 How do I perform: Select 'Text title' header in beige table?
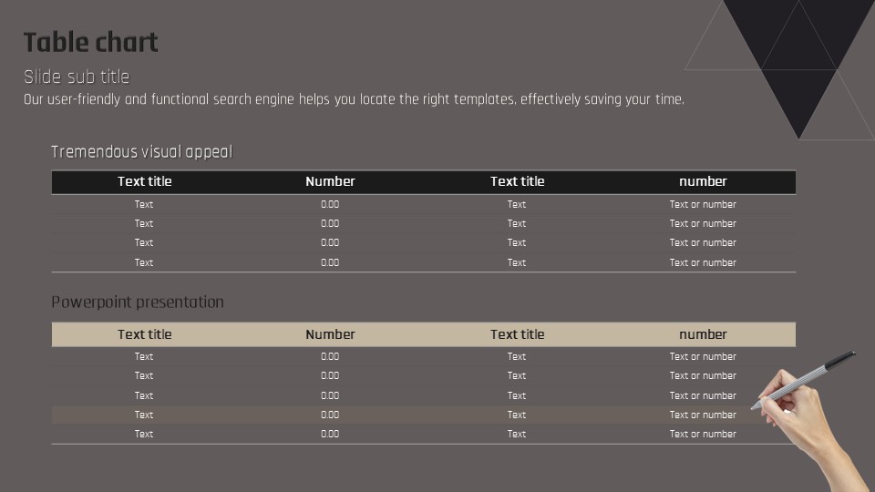coord(145,334)
